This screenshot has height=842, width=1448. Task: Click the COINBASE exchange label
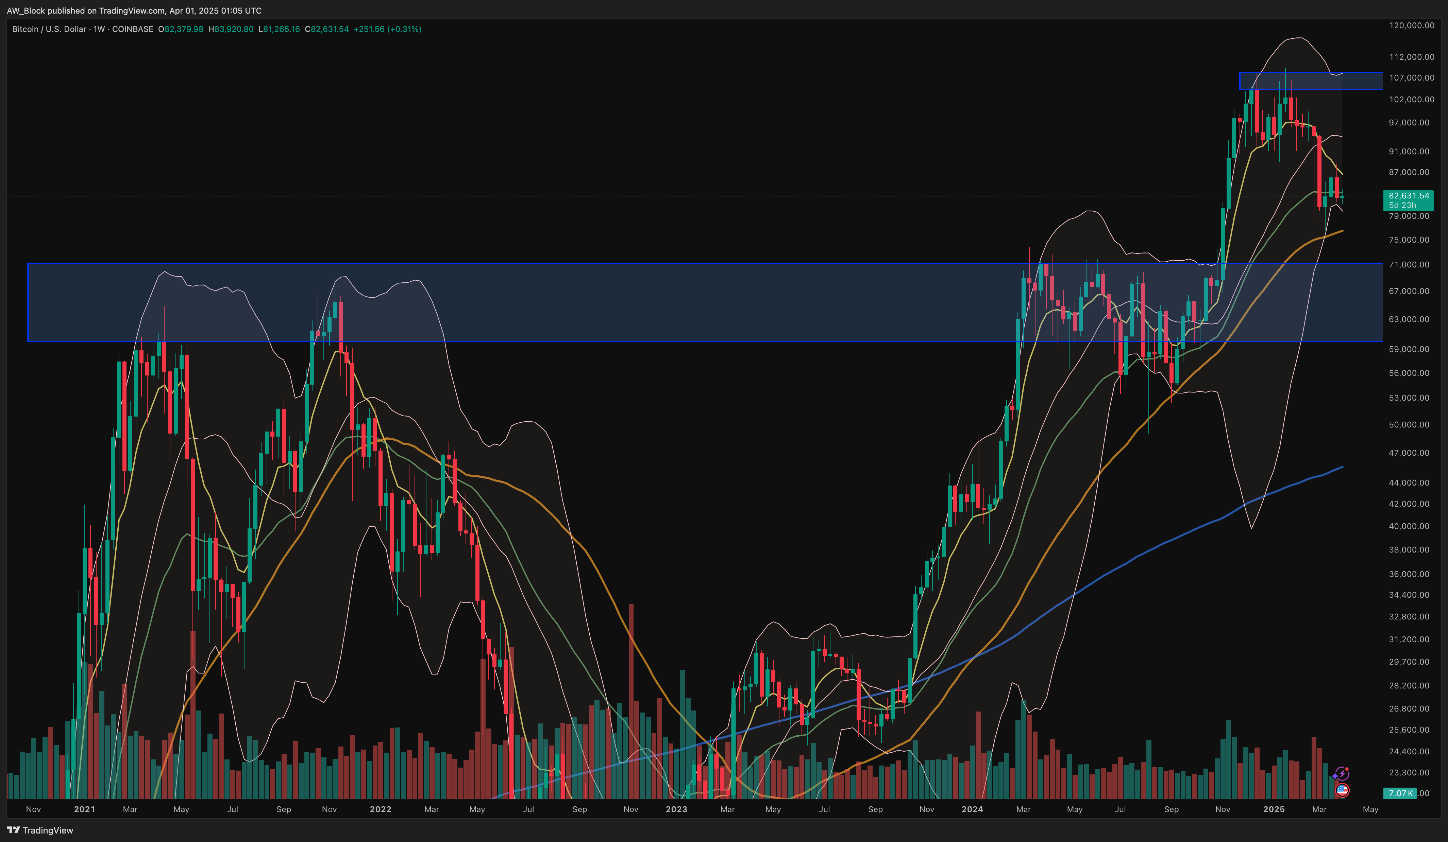132,29
